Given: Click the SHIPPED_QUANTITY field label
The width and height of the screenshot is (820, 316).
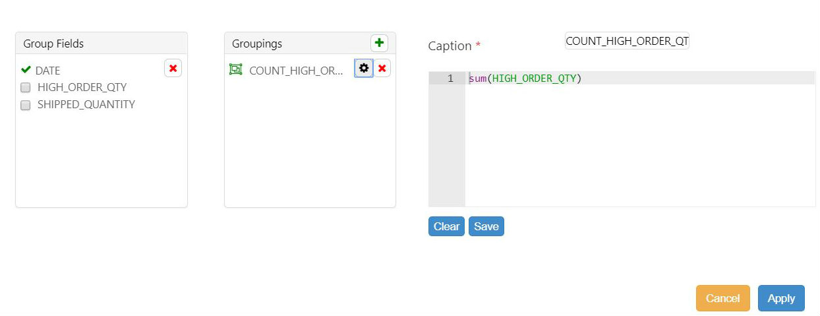Looking at the screenshot, I should [86, 104].
